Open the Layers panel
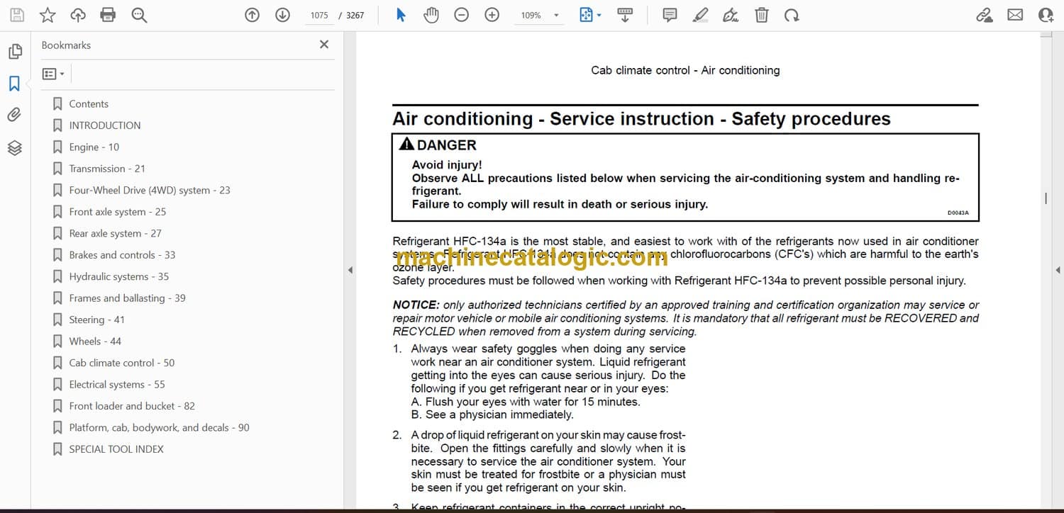Screen dimensions: 1064x513 pos(15,147)
